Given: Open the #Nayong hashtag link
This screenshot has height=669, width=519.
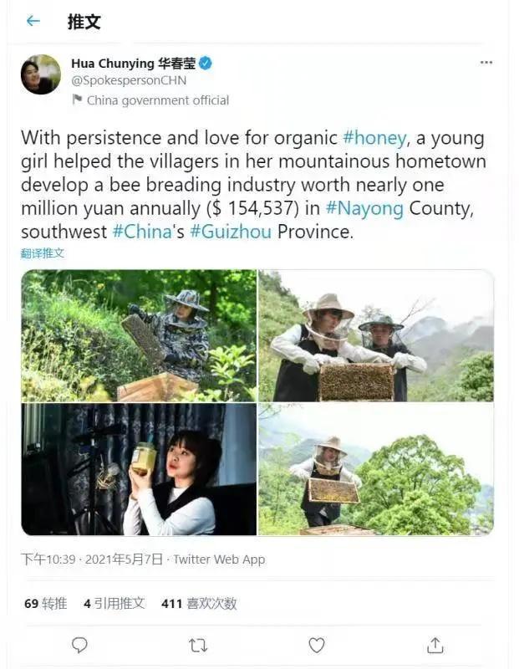Looking at the screenshot, I should pos(364,208).
